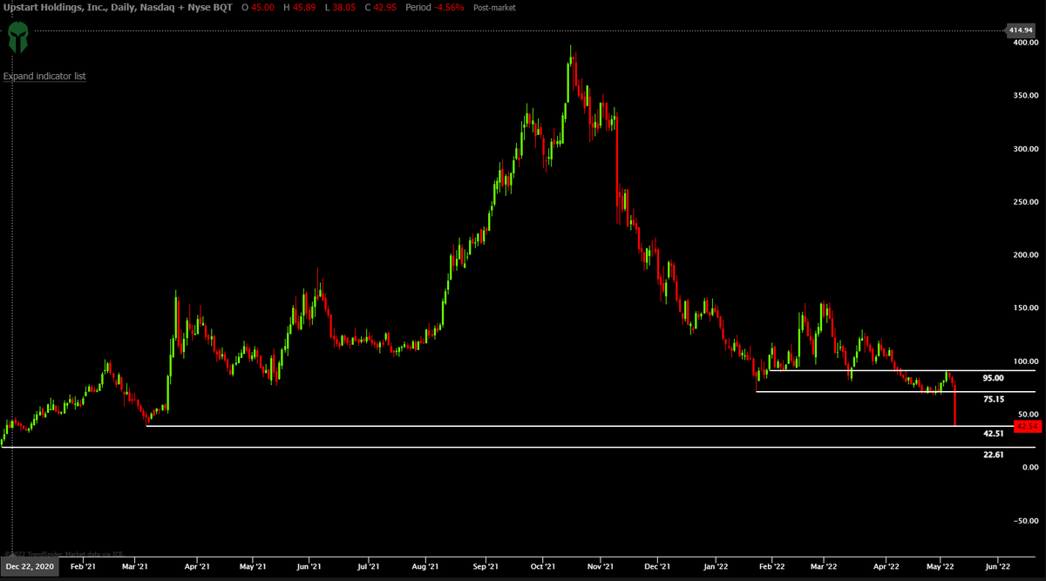Screen dimensions: 1046x581
Task: Select the 42.51 support level label
Action: click(x=994, y=434)
